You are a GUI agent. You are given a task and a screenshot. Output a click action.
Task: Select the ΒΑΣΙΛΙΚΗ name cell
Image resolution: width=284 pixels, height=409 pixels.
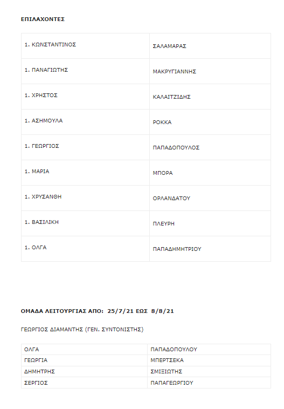(x=86, y=223)
